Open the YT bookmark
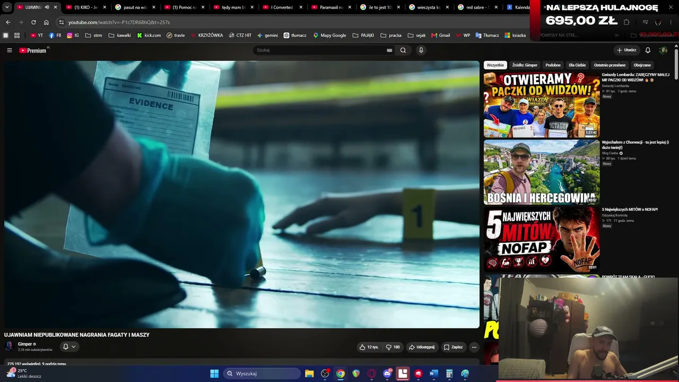Viewport: 679px width, 382px height. point(37,36)
